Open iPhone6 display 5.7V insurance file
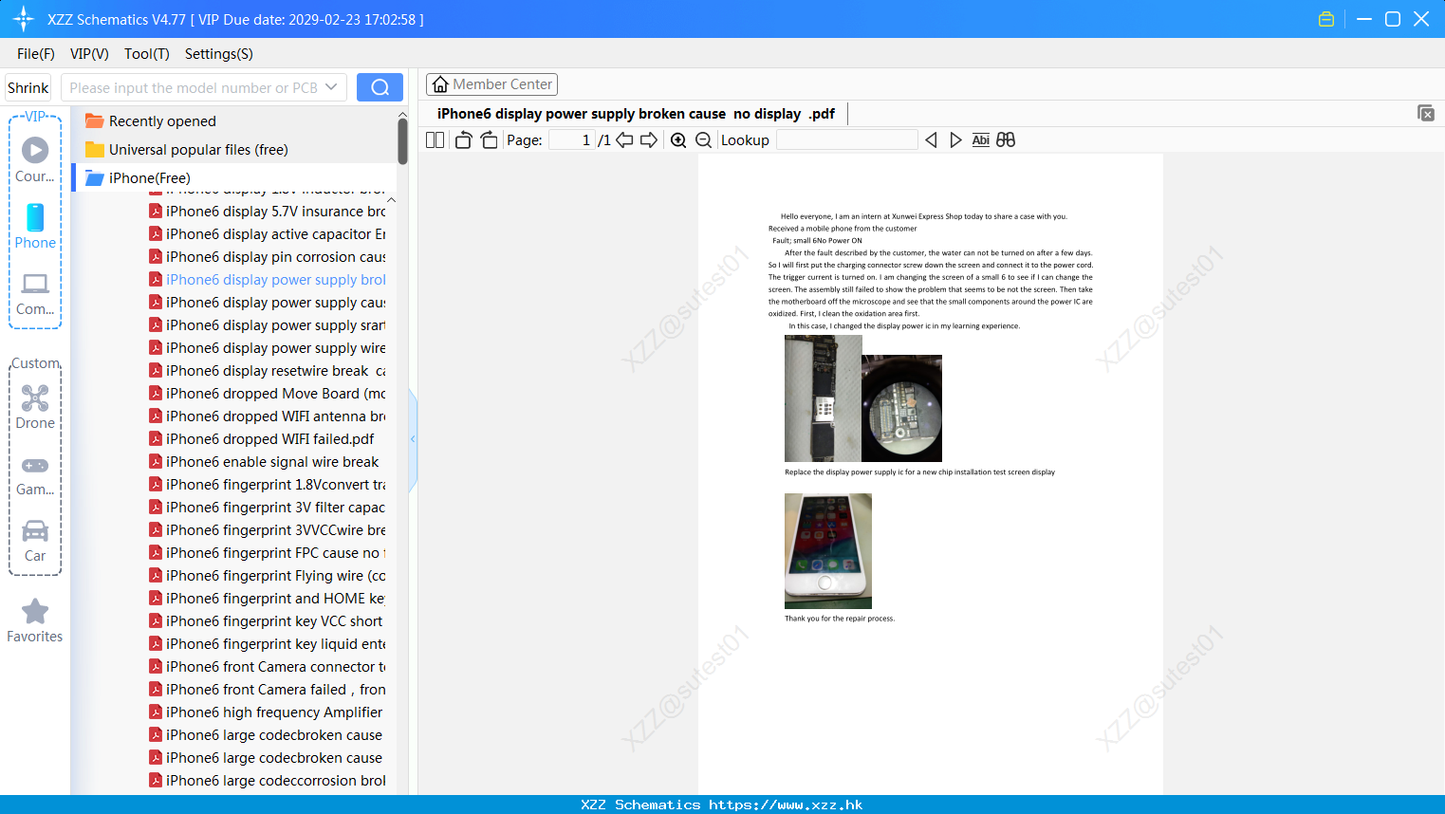This screenshot has width=1445, height=814. point(268,212)
